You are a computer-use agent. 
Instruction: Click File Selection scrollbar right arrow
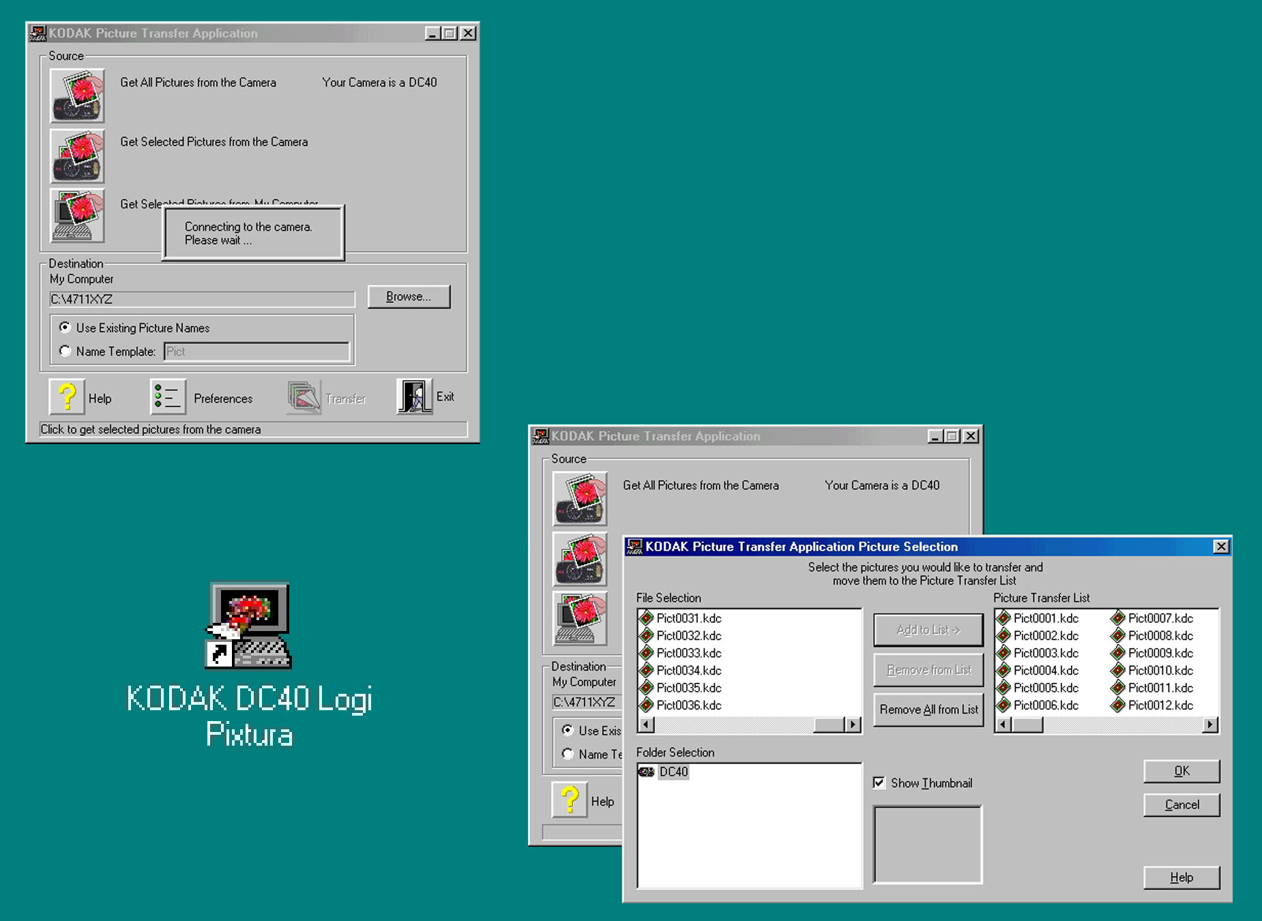pyautogui.click(x=853, y=725)
